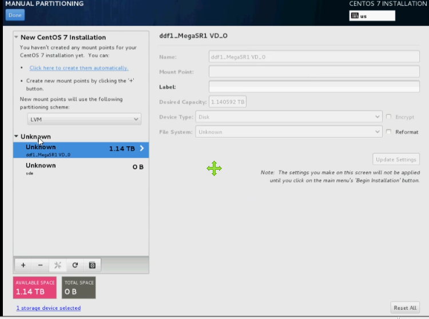The width and height of the screenshot is (429, 319).
Task: Click the keyboard layout icon beside us
Action: coord(355,15)
